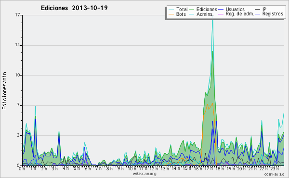289x178 pixels.
Task: Click the '23 h' x-axis label
Action: tap(275, 168)
